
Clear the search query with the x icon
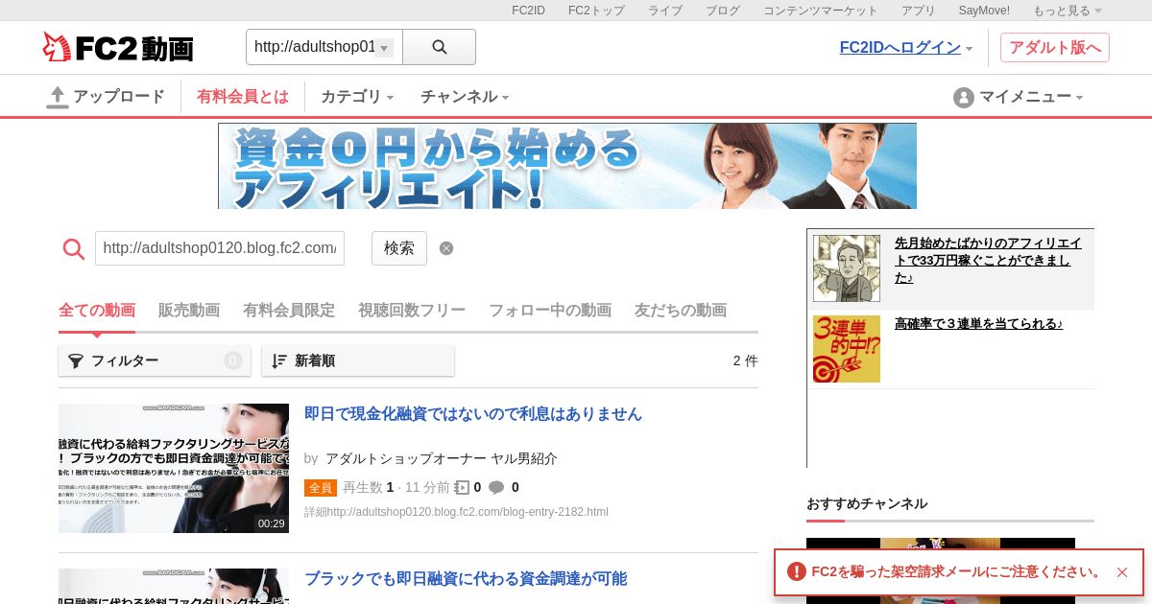(446, 248)
